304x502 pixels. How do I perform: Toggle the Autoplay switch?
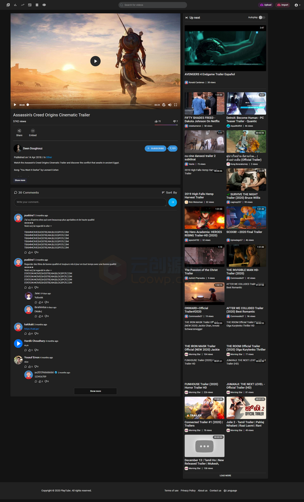[x=262, y=18]
